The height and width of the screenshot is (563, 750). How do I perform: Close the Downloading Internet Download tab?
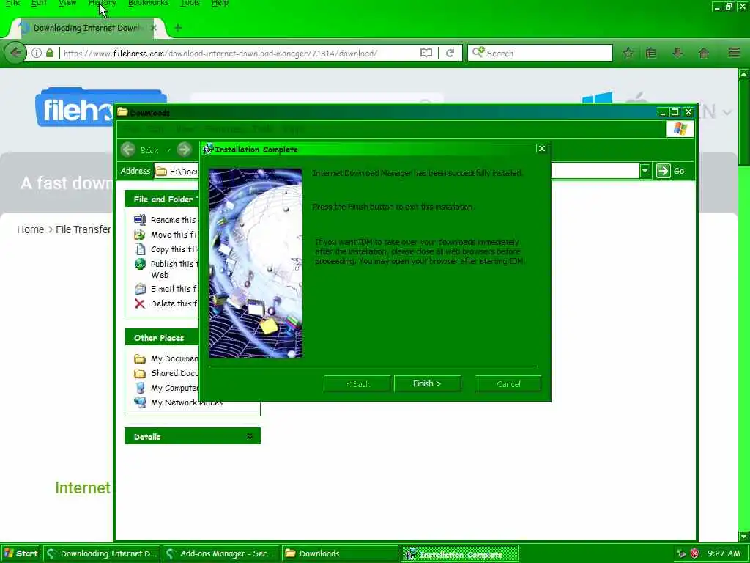click(x=154, y=28)
